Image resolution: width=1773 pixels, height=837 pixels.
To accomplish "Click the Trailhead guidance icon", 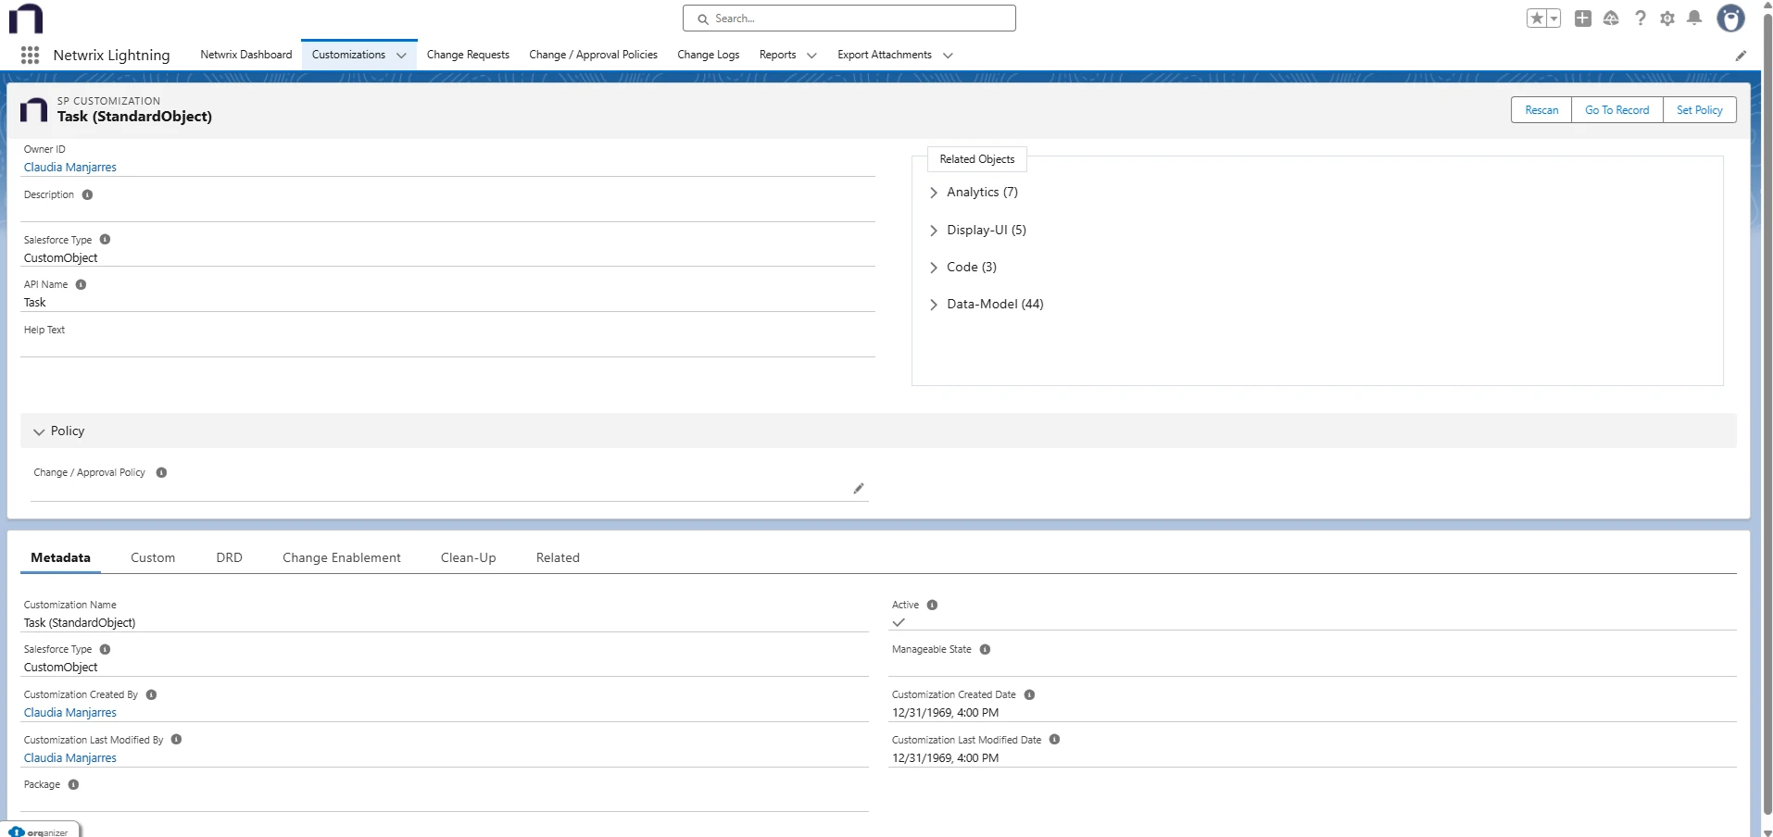I will [1611, 18].
